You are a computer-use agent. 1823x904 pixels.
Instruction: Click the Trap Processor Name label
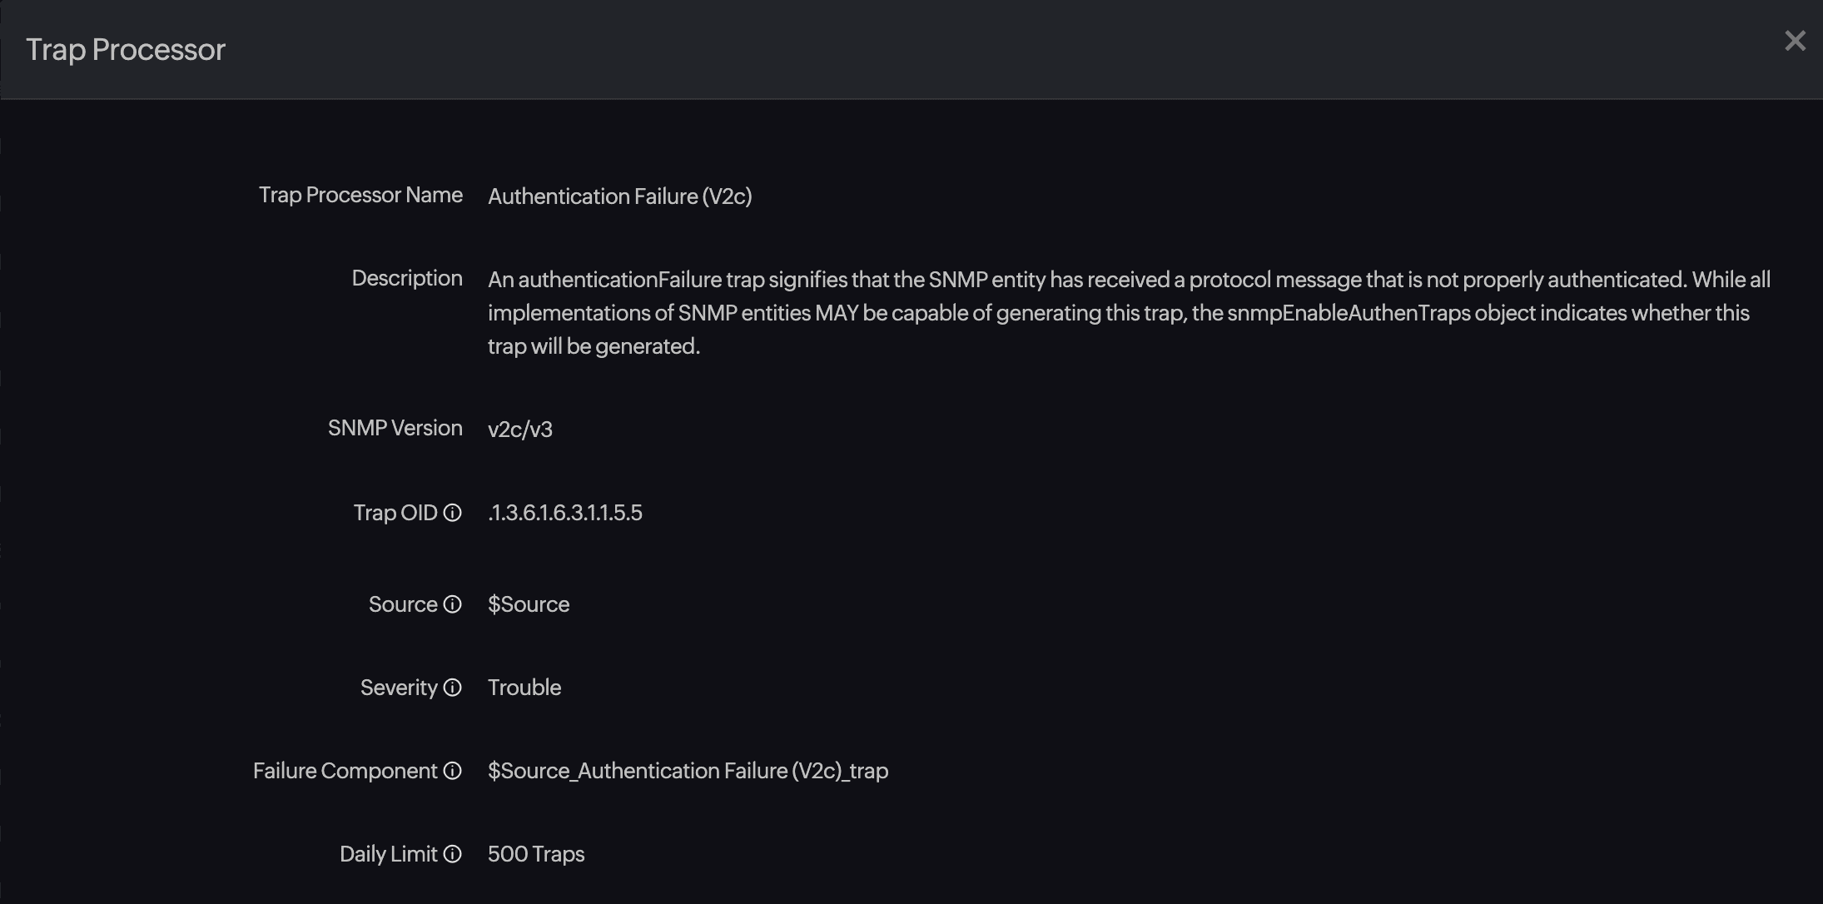(x=360, y=195)
